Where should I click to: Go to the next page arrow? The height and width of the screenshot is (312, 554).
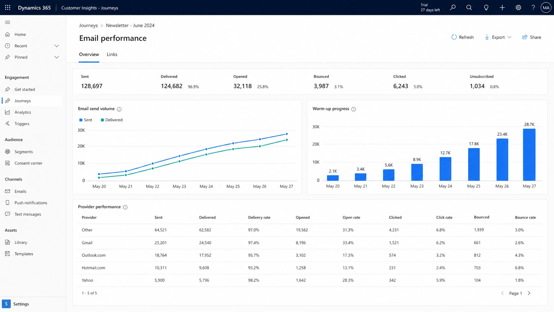(529, 293)
